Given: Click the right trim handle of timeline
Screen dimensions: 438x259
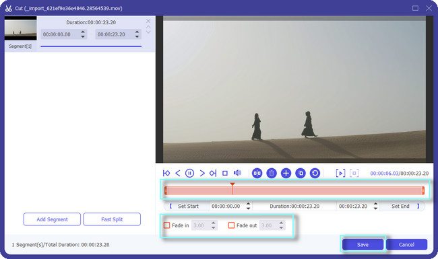Looking at the screenshot, I should [x=423, y=190].
